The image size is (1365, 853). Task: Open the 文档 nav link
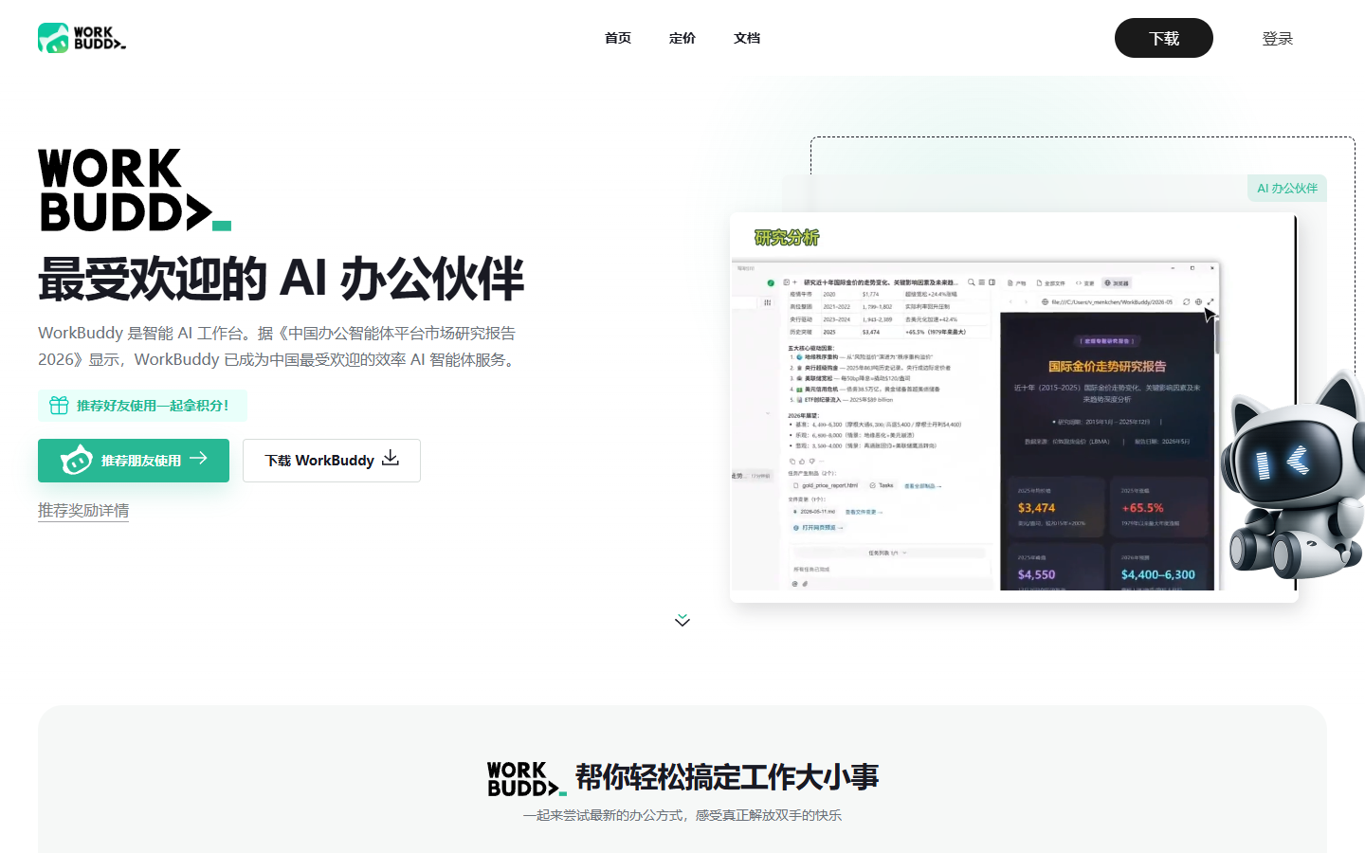747,38
